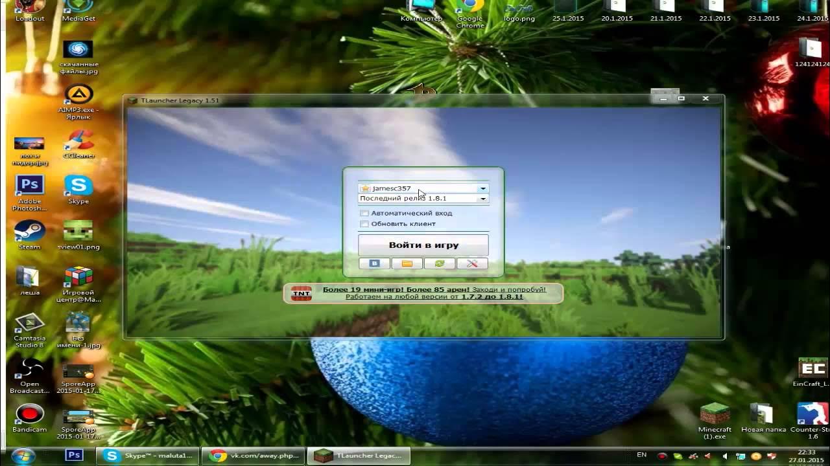Select the Steam desktop icon
830x466 pixels.
coord(30,235)
